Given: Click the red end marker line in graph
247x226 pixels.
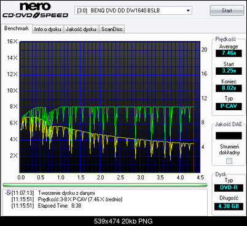Looking at the screenshot, I should (x=194, y=107).
